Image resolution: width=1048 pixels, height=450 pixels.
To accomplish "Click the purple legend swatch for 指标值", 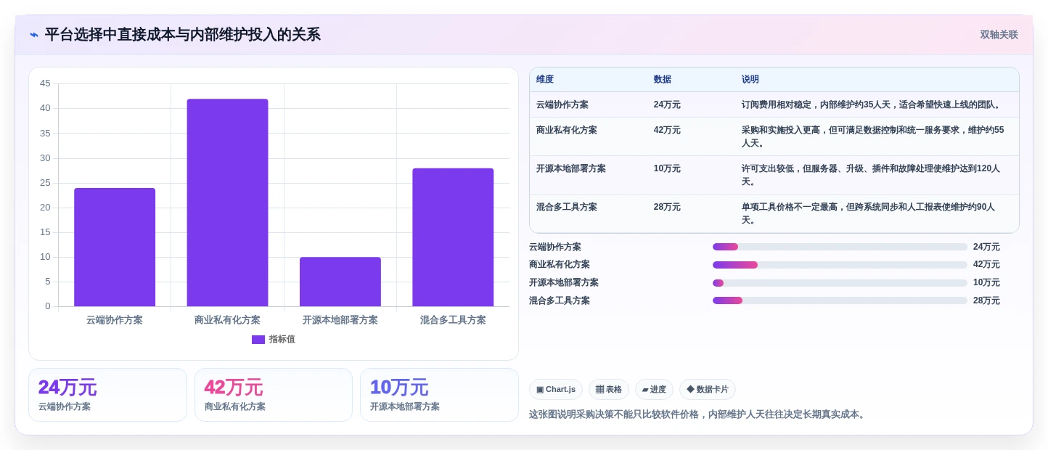I will pyautogui.click(x=258, y=339).
